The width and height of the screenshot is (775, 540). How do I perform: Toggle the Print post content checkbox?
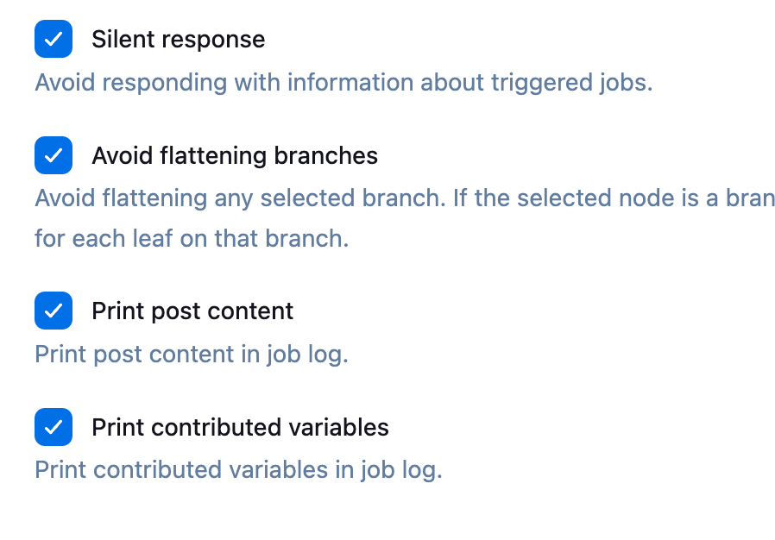coord(53,311)
